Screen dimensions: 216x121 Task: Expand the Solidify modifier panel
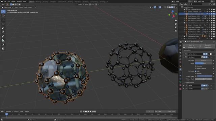[184, 89]
